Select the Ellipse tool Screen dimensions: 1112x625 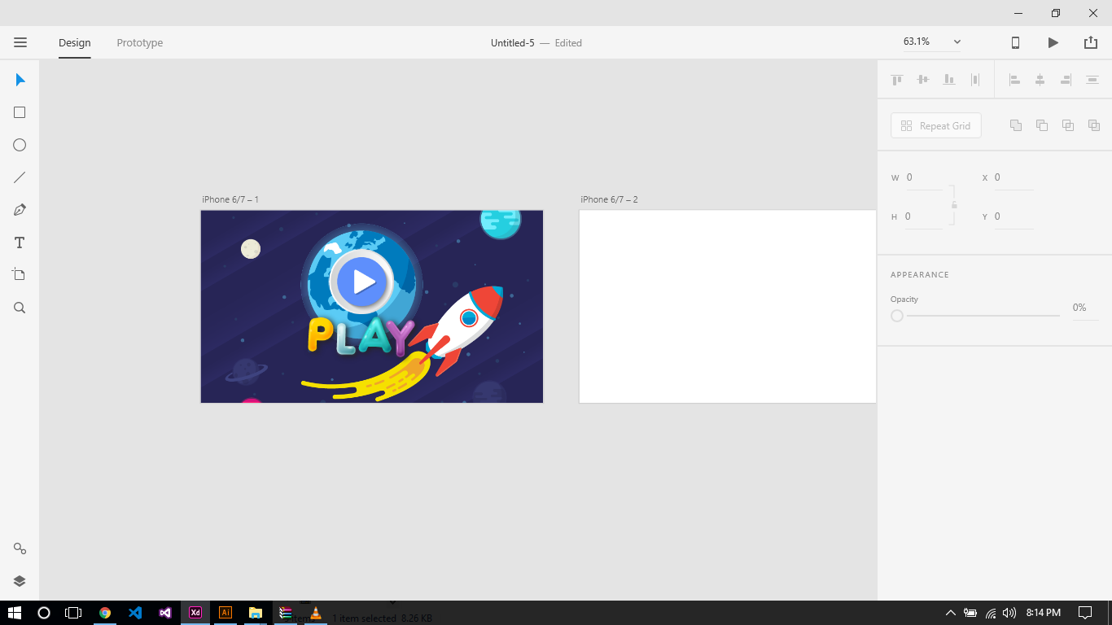pyautogui.click(x=20, y=145)
